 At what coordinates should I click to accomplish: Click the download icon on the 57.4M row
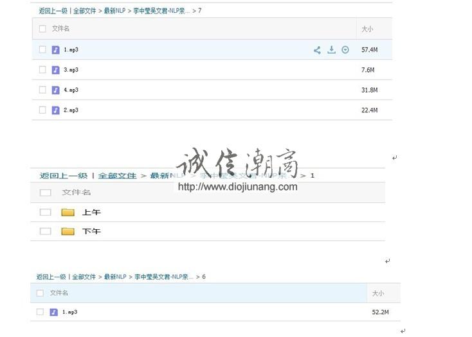point(331,49)
